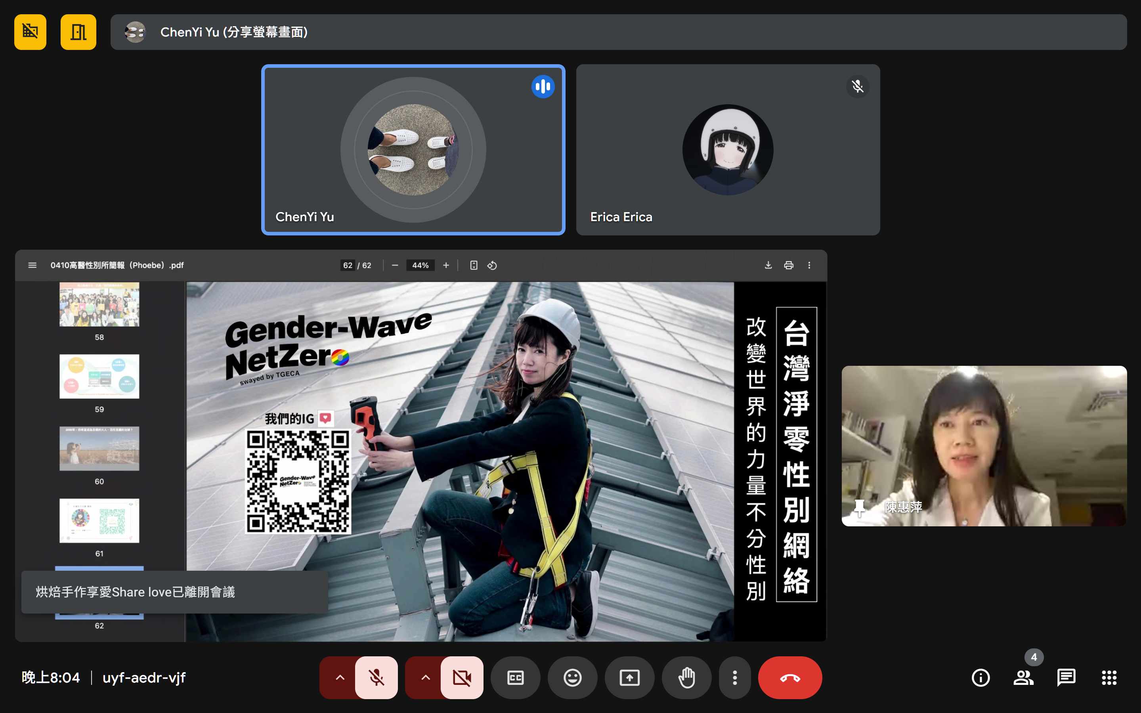Image resolution: width=1141 pixels, height=713 pixels.
Task: Click the yellow hide-presentation icon at top left
Action: [30, 32]
